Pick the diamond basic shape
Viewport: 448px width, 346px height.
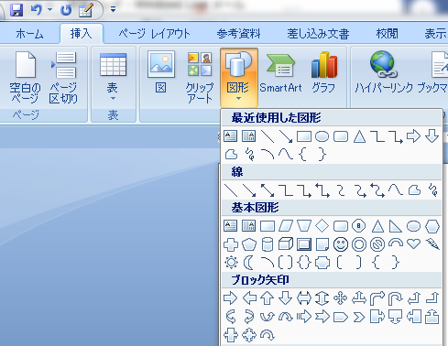click(x=322, y=226)
